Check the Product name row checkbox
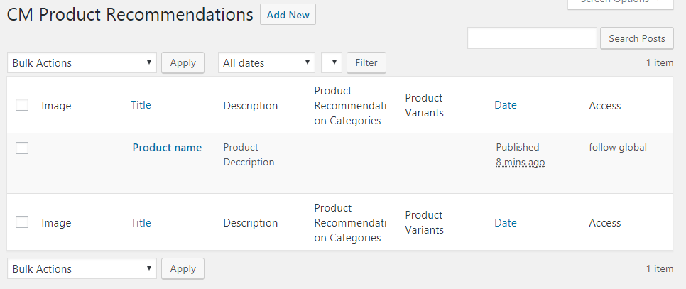 pos(22,148)
